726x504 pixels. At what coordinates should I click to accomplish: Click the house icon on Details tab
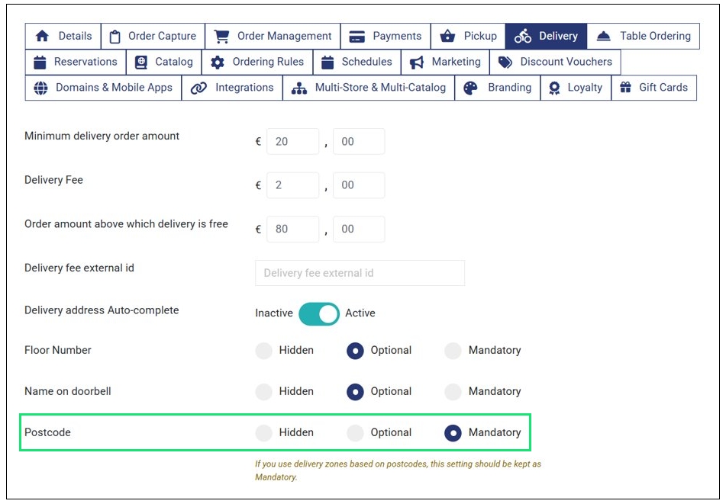pyautogui.click(x=42, y=36)
